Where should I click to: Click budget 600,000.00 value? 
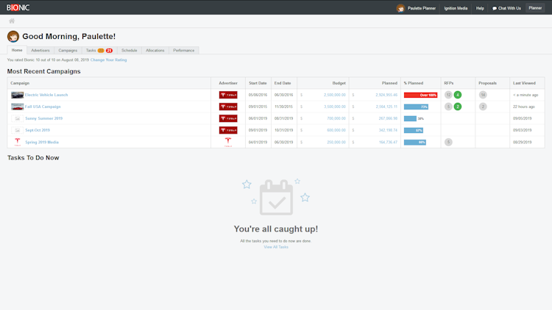click(x=336, y=130)
